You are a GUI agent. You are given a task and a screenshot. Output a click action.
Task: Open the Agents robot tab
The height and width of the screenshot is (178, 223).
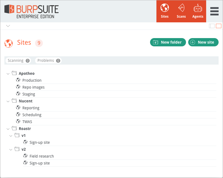(x=198, y=11)
